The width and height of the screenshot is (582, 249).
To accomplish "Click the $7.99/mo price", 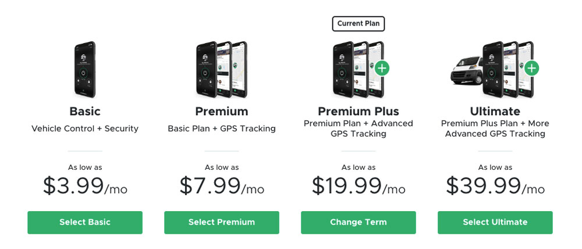I will (221, 186).
